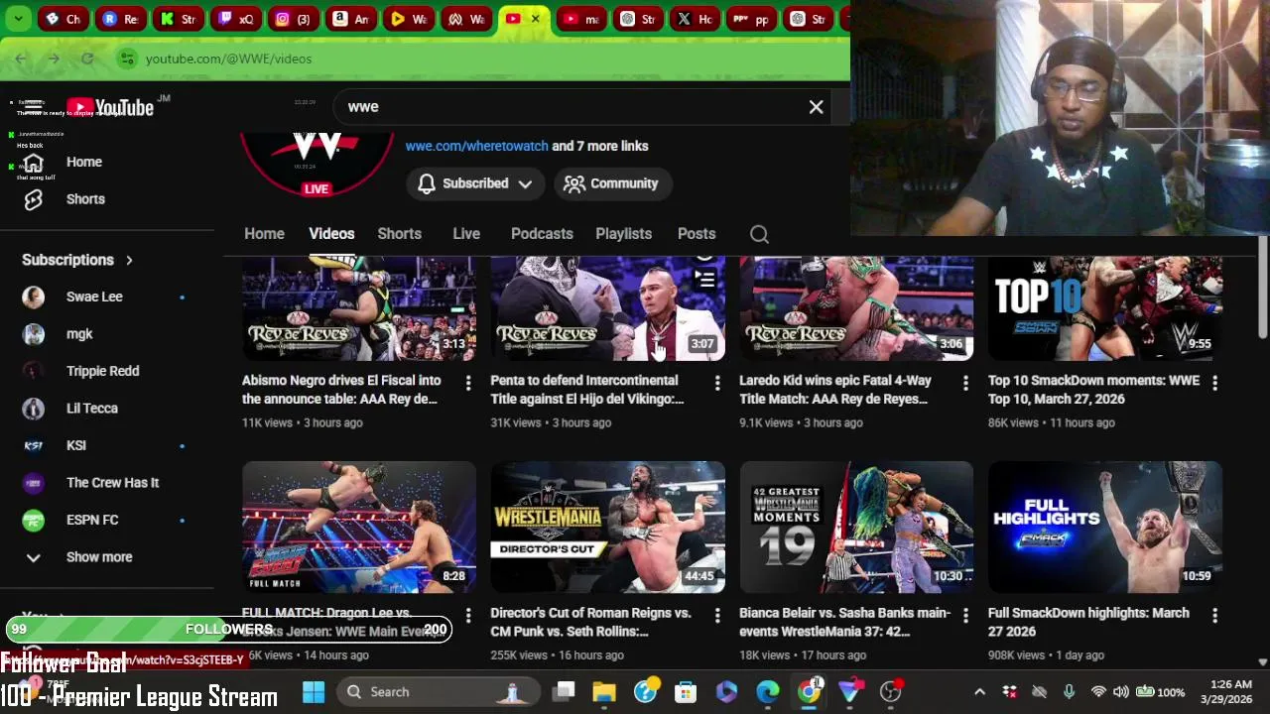
Task: Reload the YouTube page
Action: pyautogui.click(x=87, y=59)
